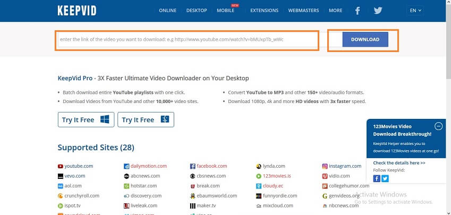Collapse the 123Movies popup with minus button
Screen dimensions: 451x215
pos(438,126)
